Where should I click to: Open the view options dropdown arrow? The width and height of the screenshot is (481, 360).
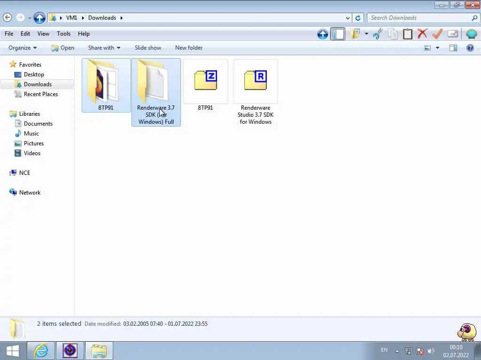(437, 48)
